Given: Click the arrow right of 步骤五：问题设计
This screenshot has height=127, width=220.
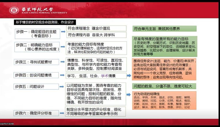Looking at the screenshot, I should (x=63, y=87).
